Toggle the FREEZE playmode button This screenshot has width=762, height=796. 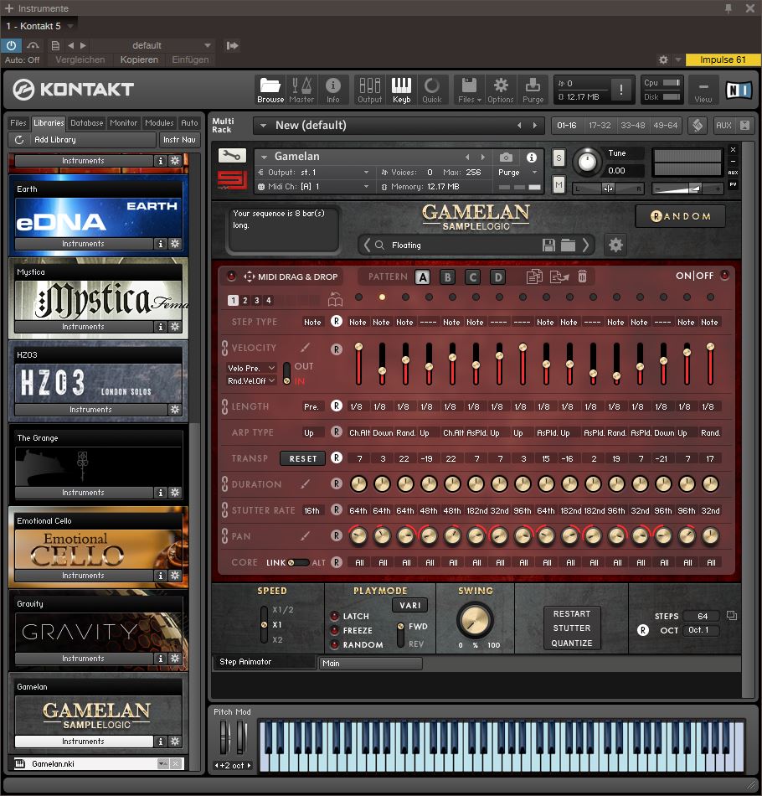(334, 630)
